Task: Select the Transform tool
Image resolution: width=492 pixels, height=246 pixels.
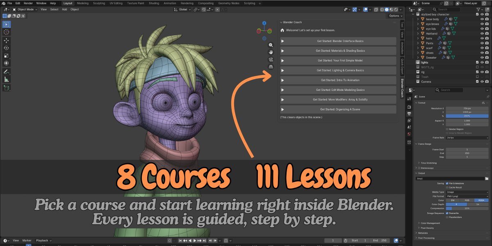Action: [7, 63]
